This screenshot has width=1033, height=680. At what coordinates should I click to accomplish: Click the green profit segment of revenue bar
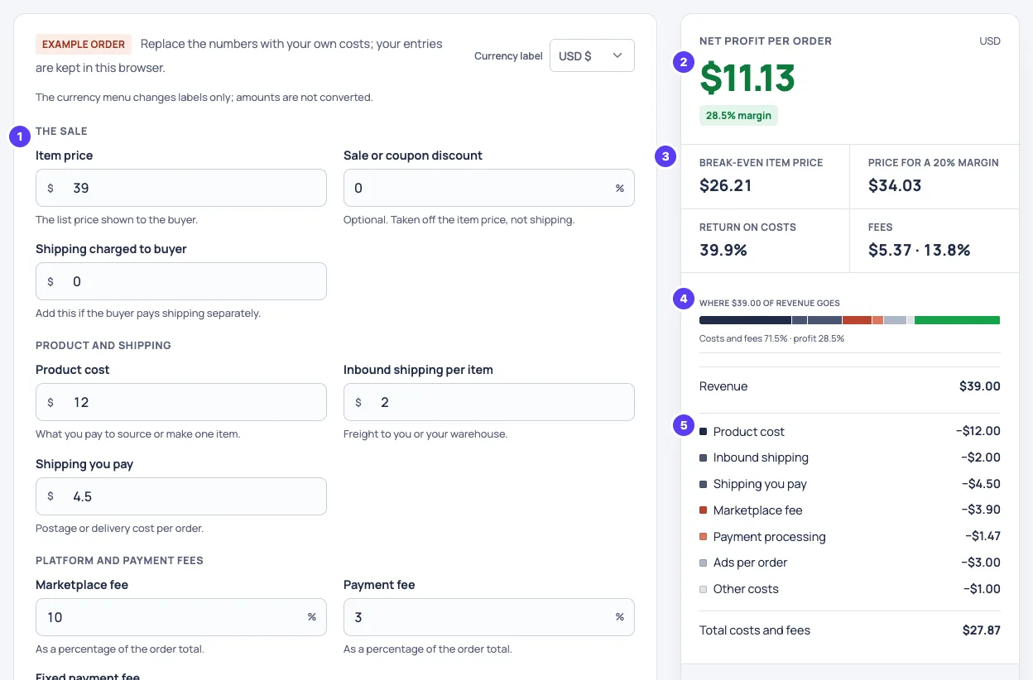(x=957, y=320)
